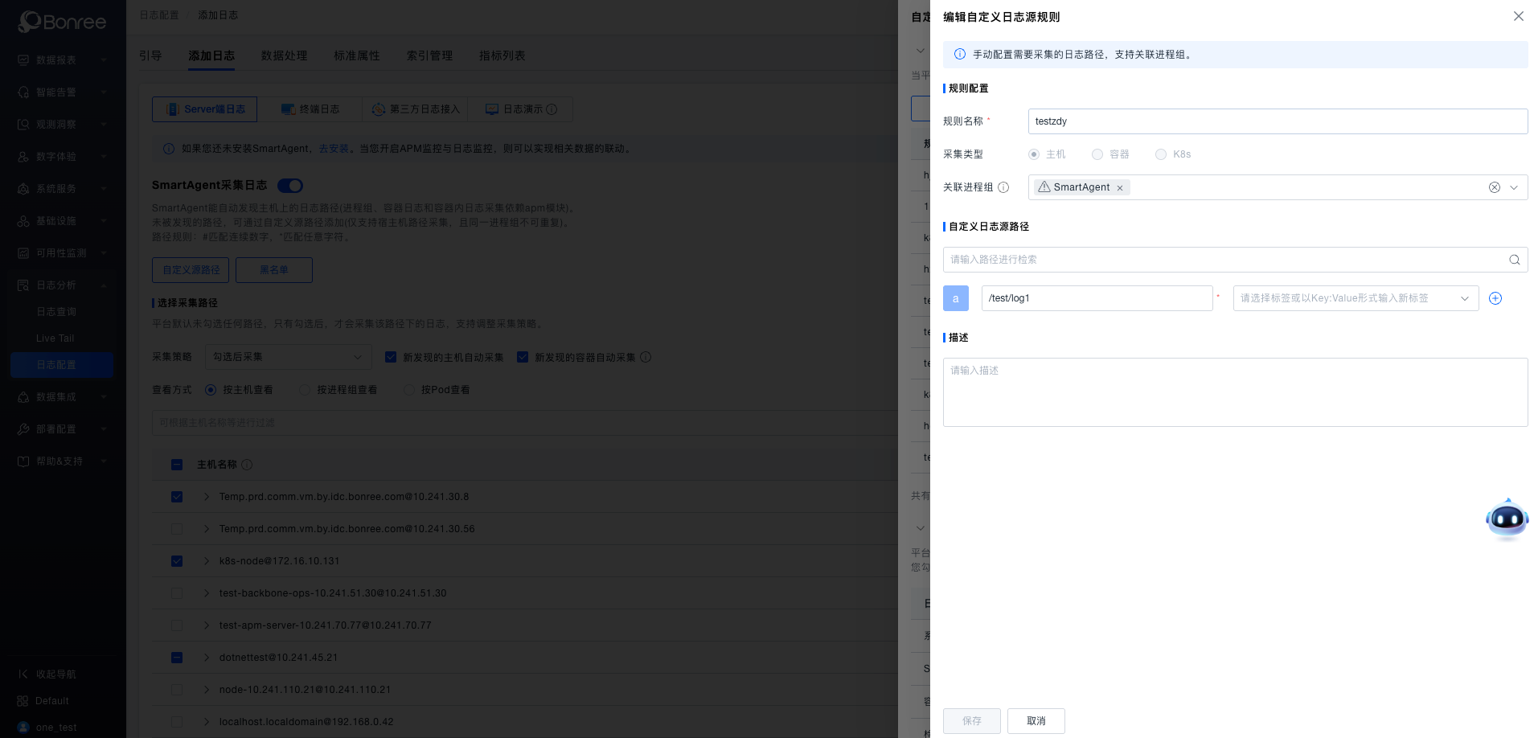This screenshot has width=1534, height=738.
Task: Click the search magnifier in path search box
Action: point(1515,260)
